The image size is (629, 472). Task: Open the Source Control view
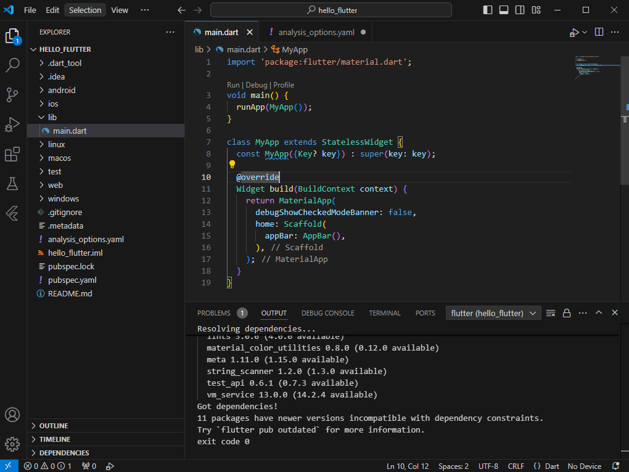(x=12, y=95)
